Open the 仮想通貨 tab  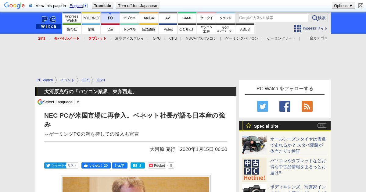(149, 29)
